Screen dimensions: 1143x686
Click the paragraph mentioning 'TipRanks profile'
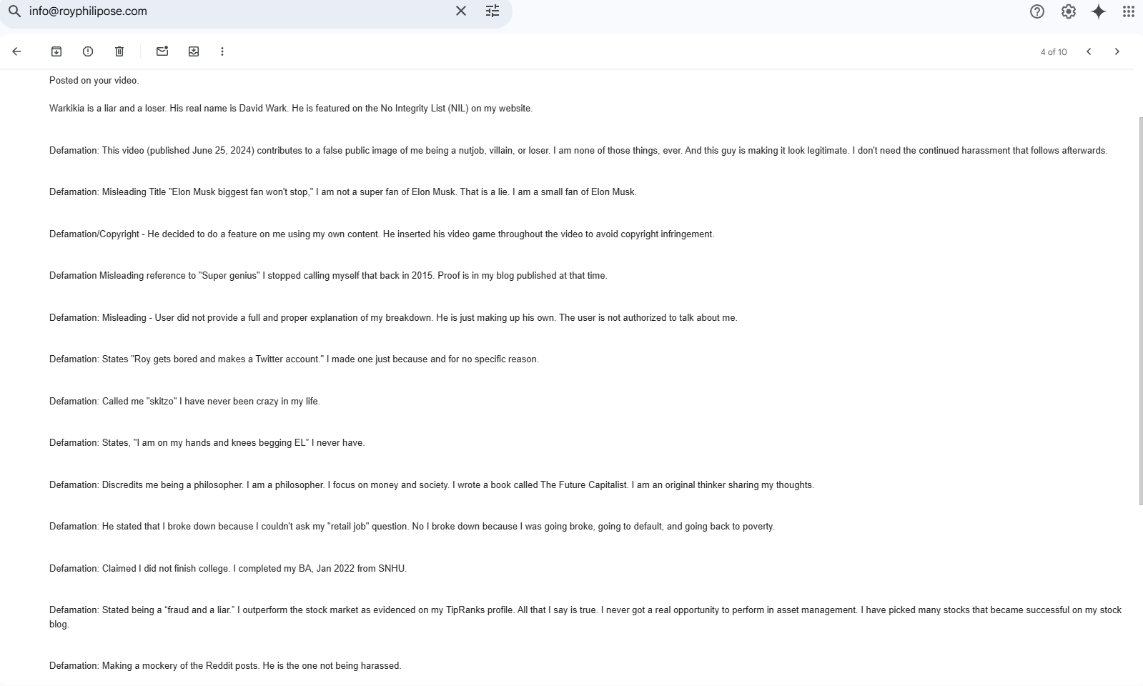click(585, 617)
